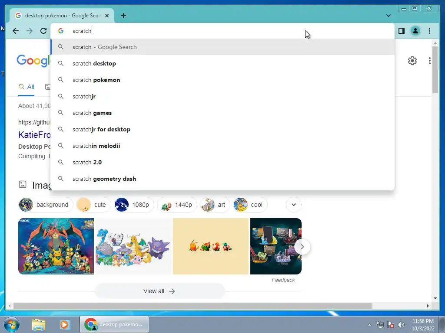Show next images with carousel arrow

coord(302,247)
